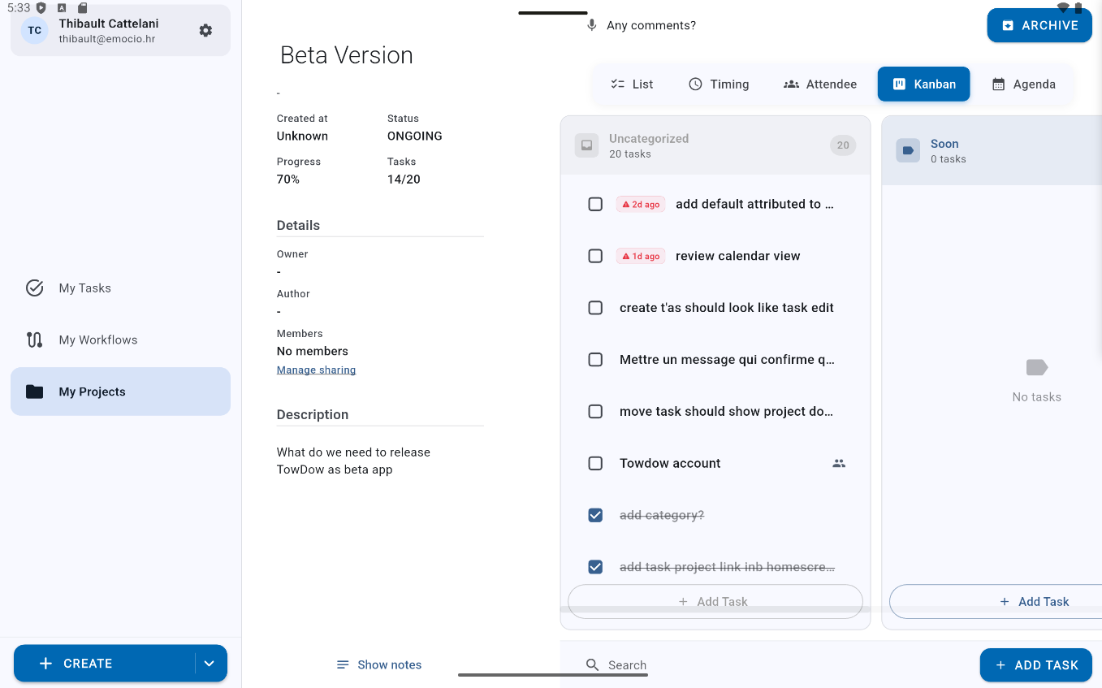This screenshot has height=688, width=1102.
Task: Click the Show notes list icon
Action: click(x=342, y=664)
